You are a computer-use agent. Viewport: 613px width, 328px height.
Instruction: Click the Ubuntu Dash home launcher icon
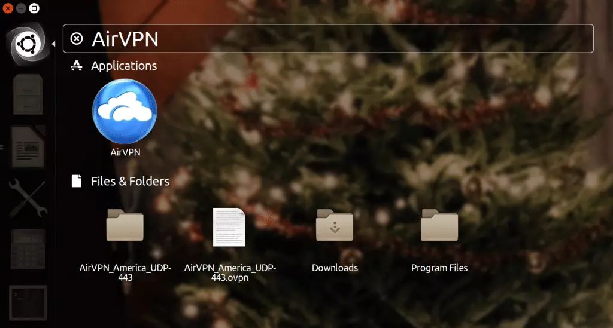[28, 44]
